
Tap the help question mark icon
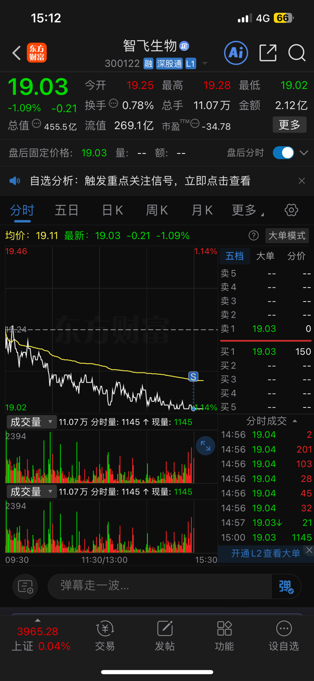coord(253,235)
